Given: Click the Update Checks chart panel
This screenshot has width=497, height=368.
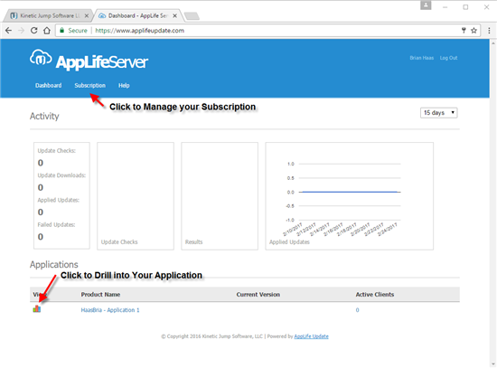Looking at the screenshot, I should [x=136, y=196].
